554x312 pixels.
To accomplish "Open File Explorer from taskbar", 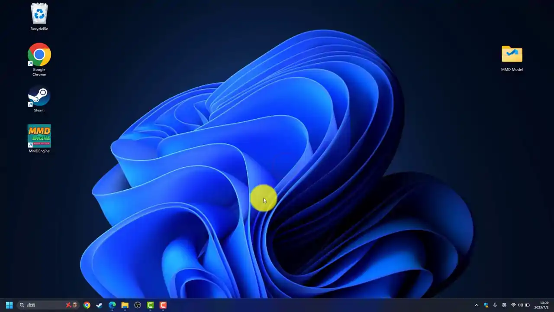I will pyautogui.click(x=125, y=305).
